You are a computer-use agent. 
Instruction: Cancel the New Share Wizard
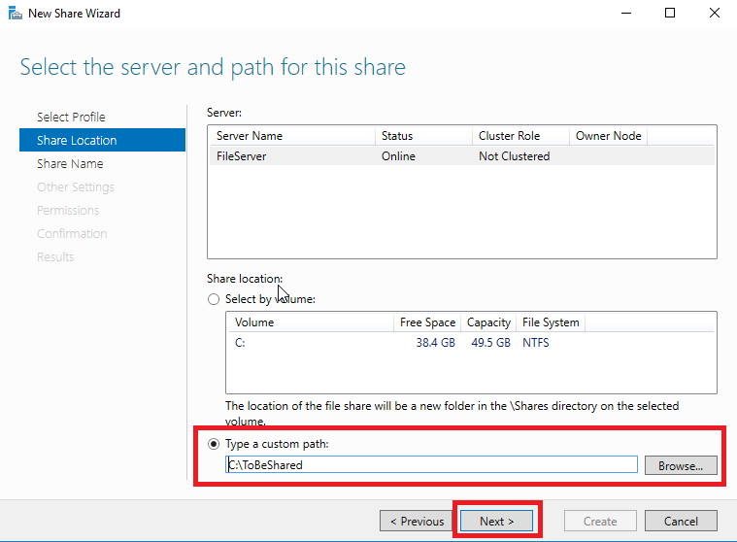pos(681,521)
